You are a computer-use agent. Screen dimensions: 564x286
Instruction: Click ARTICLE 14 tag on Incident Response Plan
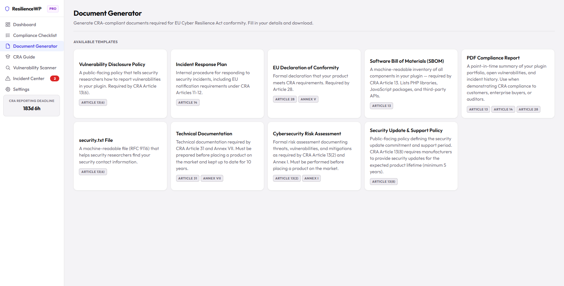pos(188,103)
